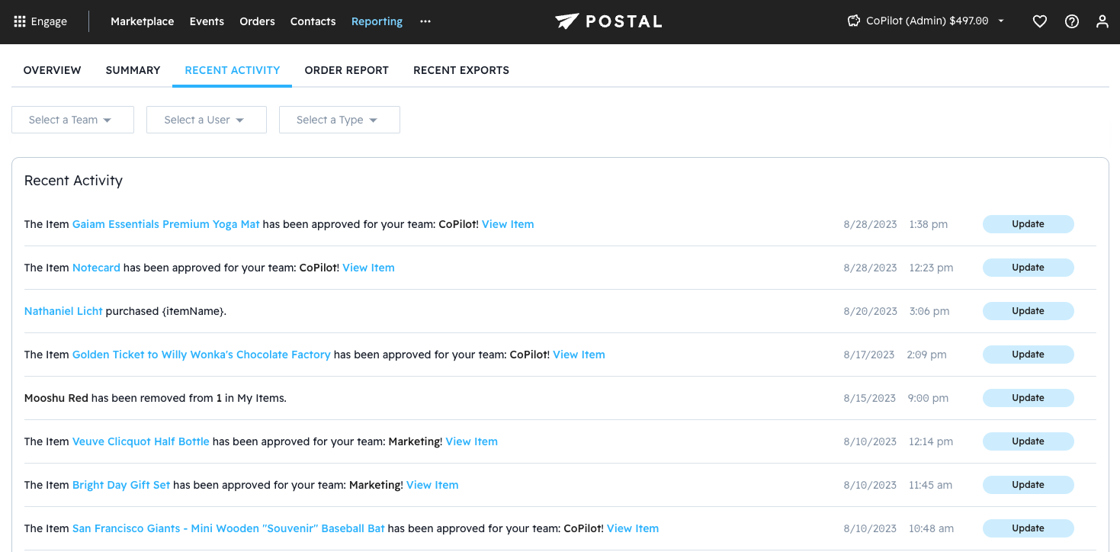This screenshot has width=1120, height=552.
Task: Open favorites heart icon
Action: coord(1039,21)
